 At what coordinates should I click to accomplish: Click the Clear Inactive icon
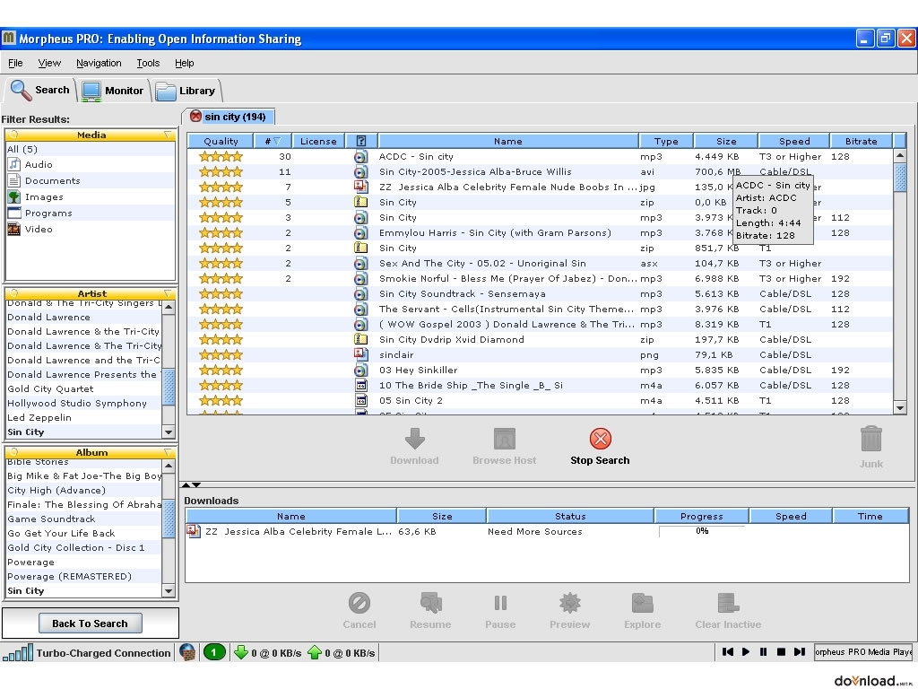click(728, 603)
